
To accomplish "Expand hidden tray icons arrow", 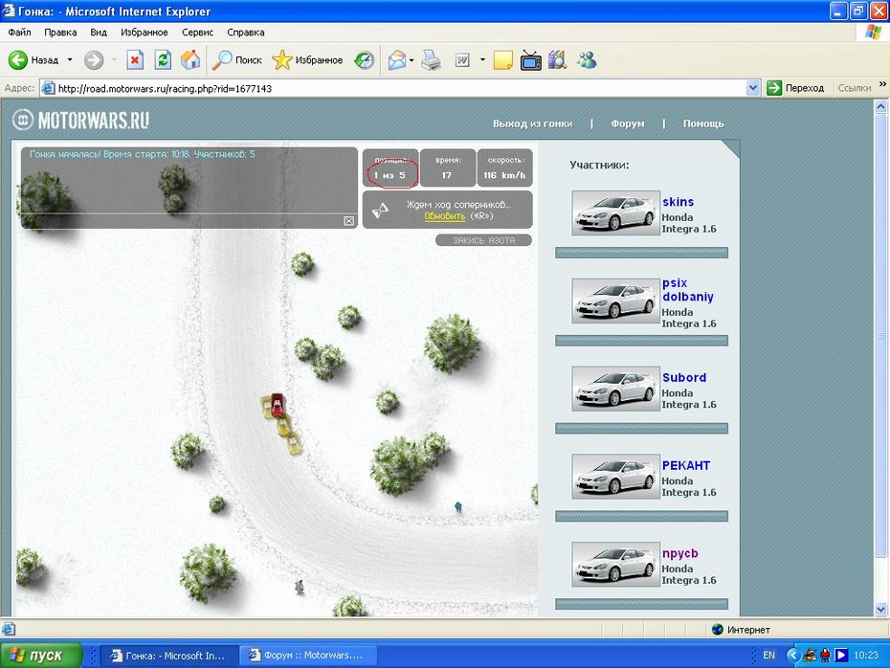I will click(x=793, y=655).
